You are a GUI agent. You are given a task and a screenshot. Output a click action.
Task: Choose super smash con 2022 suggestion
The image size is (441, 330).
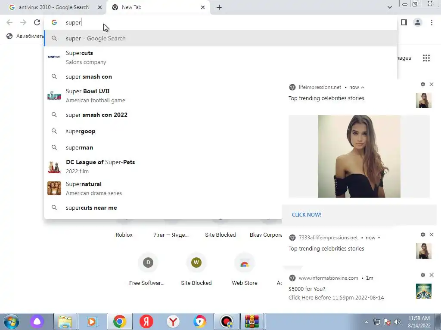163,115
